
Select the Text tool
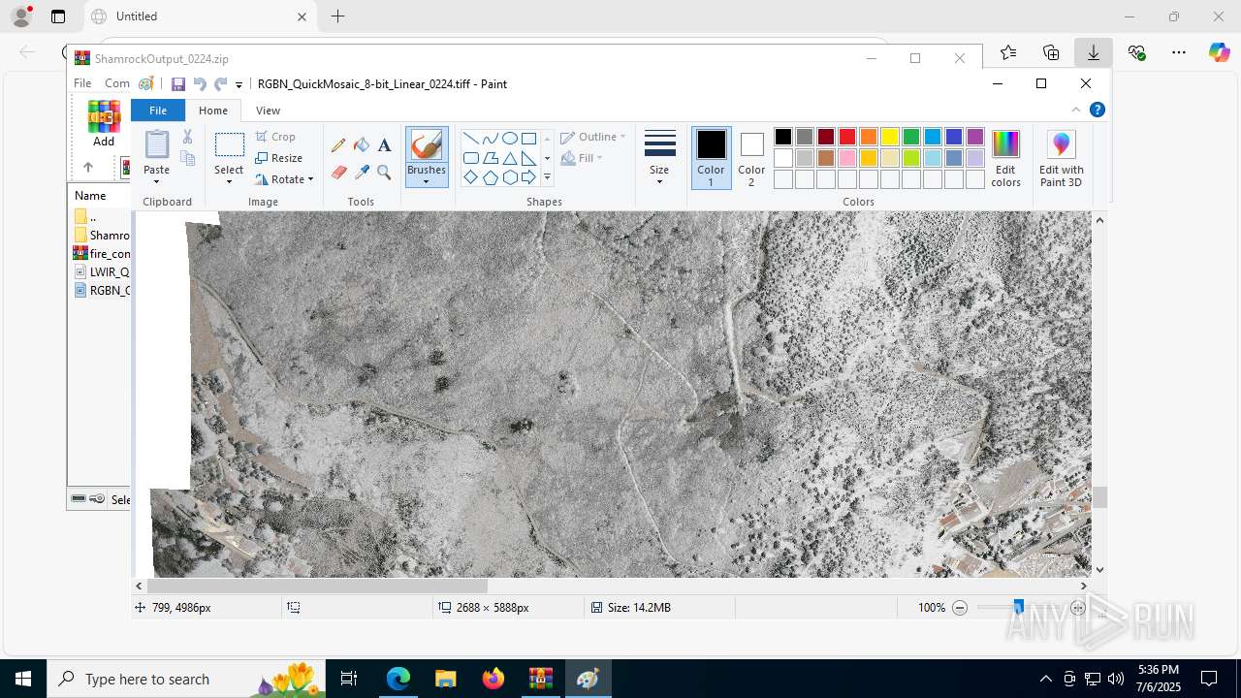(384, 145)
